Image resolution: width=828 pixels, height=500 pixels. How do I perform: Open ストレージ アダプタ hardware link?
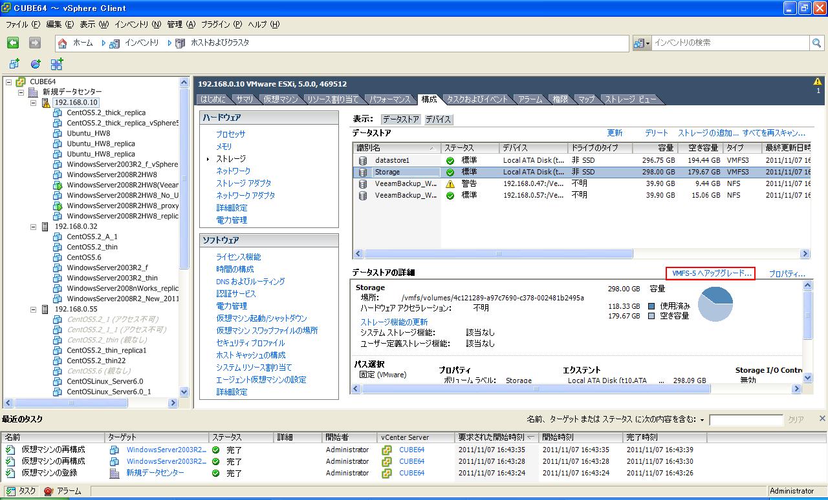[x=244, y=183]
